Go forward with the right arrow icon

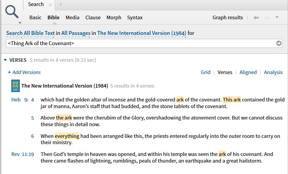[x=267, y=18]
